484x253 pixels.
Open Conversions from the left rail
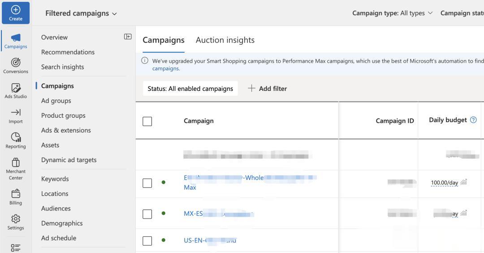click(16, 63)
